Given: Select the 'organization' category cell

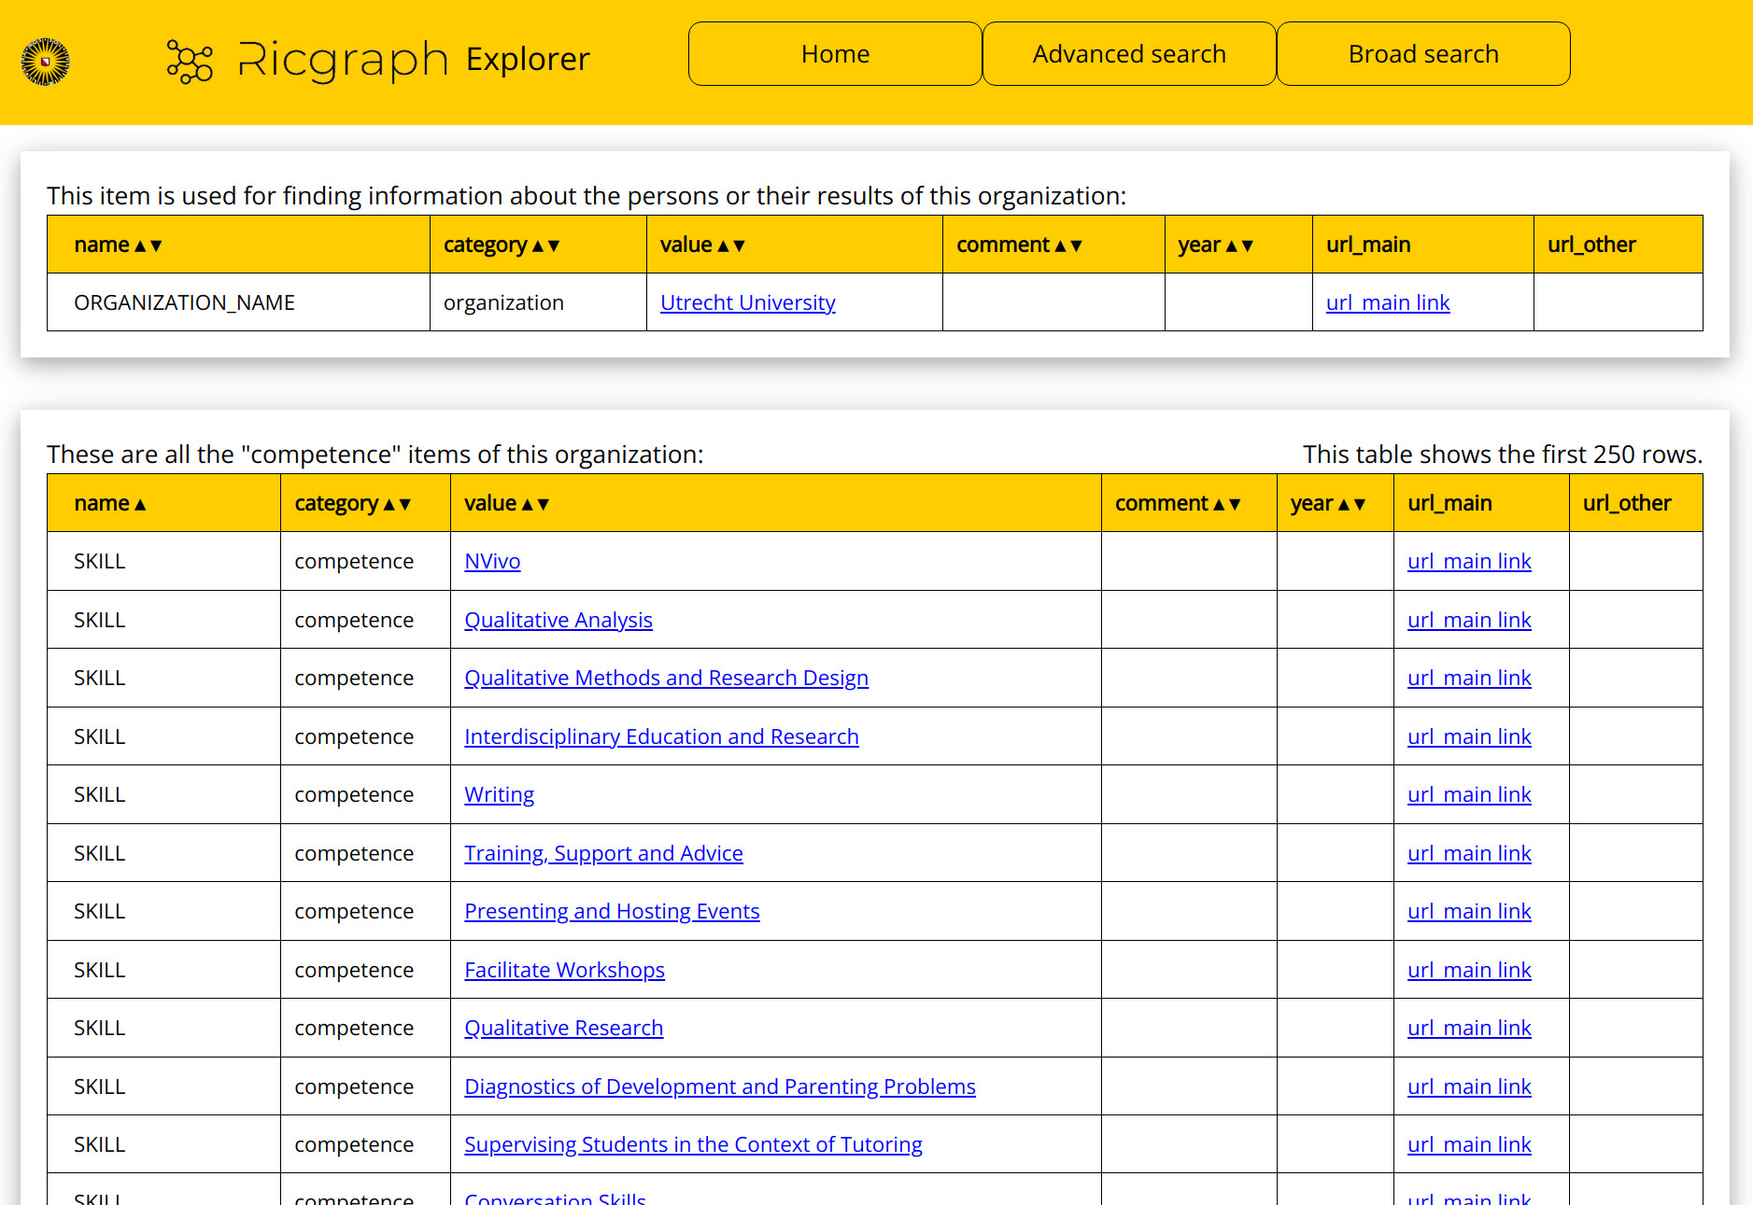Looking at the screenshot, I should click(x=538, y=302).
